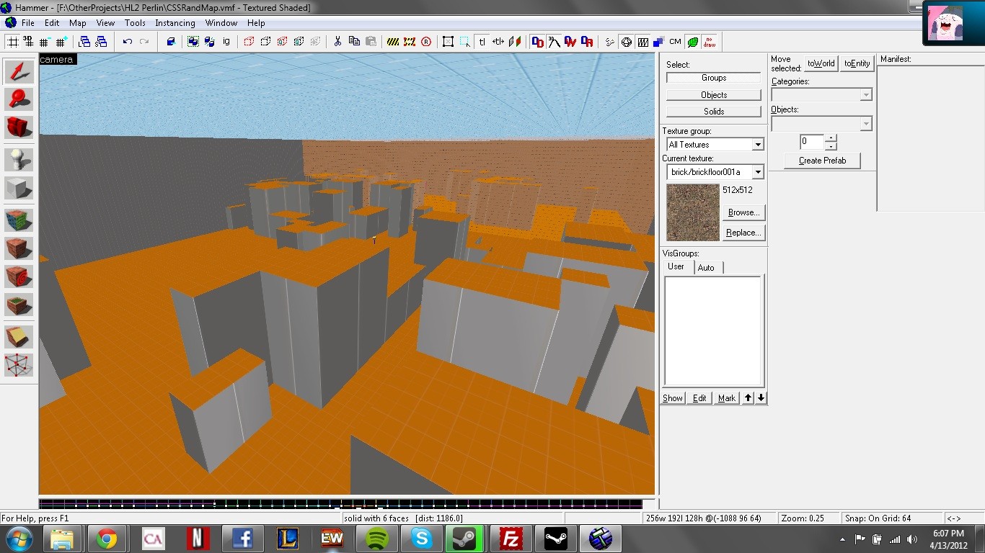Screen dimensions: 985x553
Task: Click the Create Prefab button
Action: 822,161
